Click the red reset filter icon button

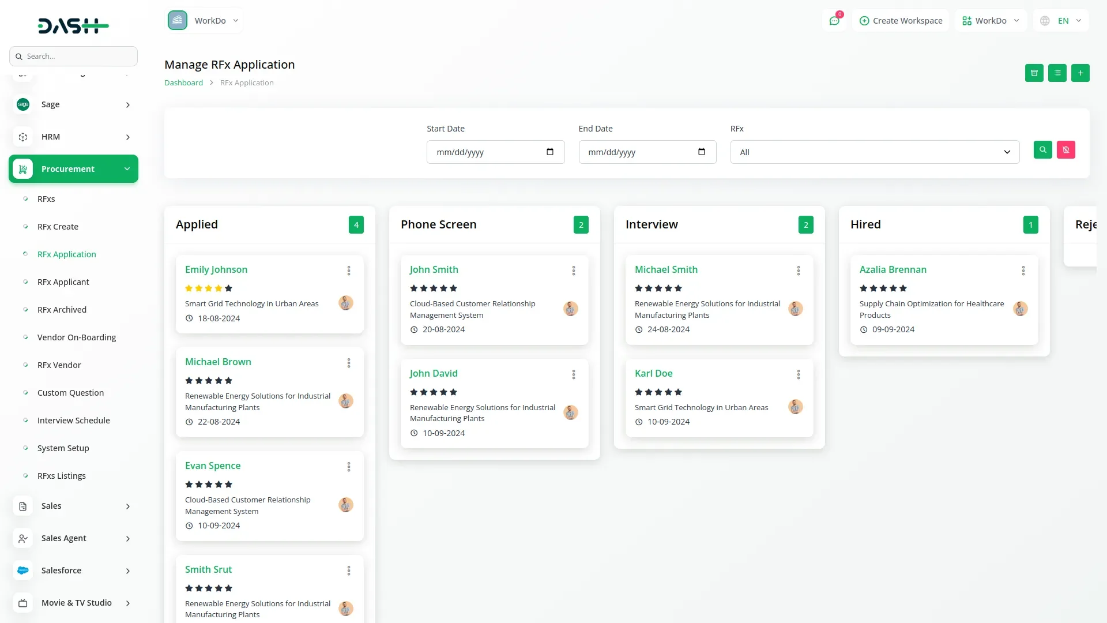pyautogui.click(x=1065, y=150)
